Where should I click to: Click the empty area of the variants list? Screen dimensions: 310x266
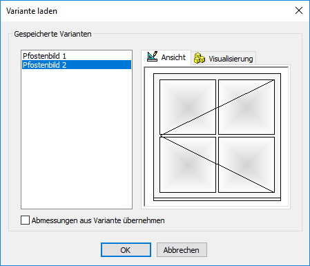(77, 139)
